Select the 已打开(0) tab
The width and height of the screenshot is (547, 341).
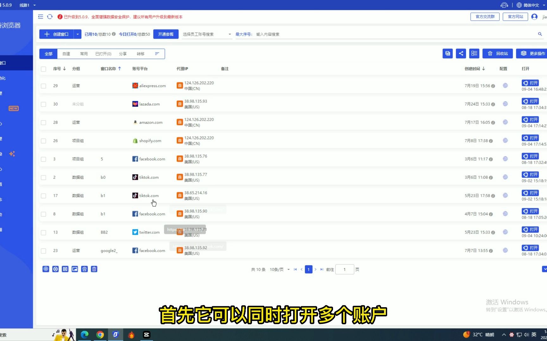pyautogui.click(x=104, y=54)
